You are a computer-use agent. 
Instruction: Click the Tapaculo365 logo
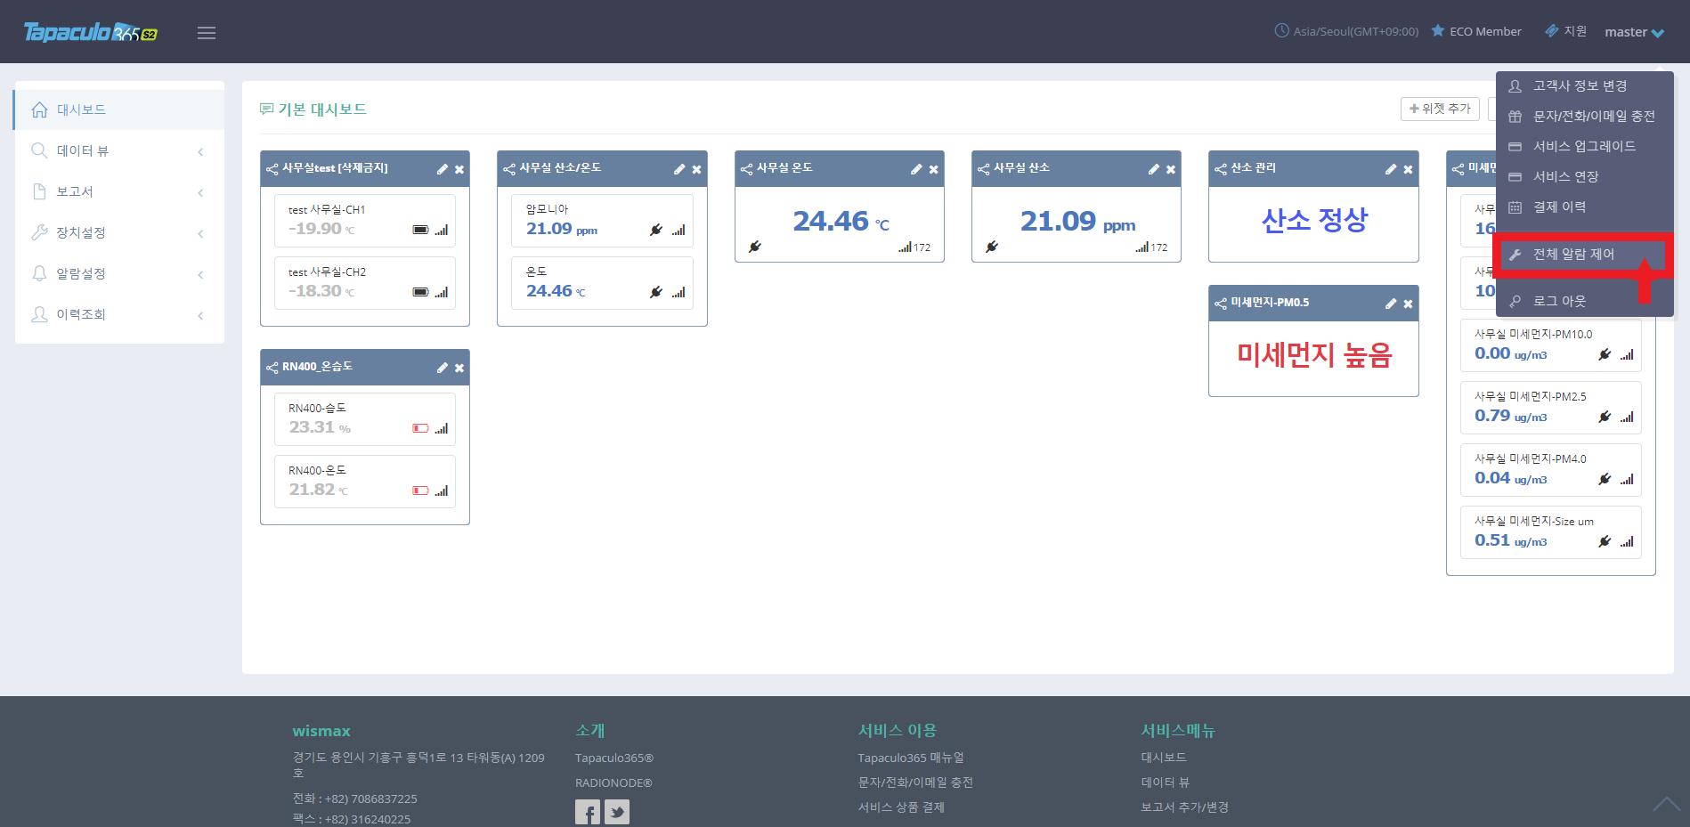pyautogui.click(x=90, y=33)
